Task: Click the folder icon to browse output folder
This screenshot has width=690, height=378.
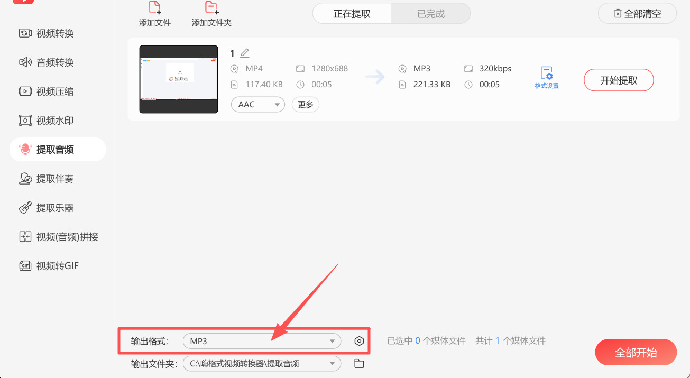Action: 360,364
